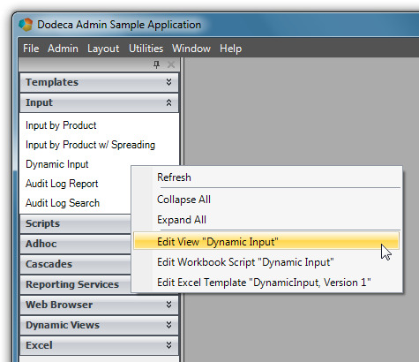The height and width of the screenshot is (362, 419).
Task: Expand the Dynamic Views section chevron
Action: 168,325
